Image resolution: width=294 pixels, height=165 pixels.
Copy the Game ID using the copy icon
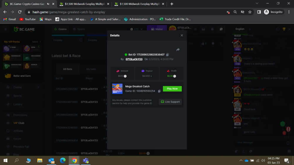click(x=159, y=91)
